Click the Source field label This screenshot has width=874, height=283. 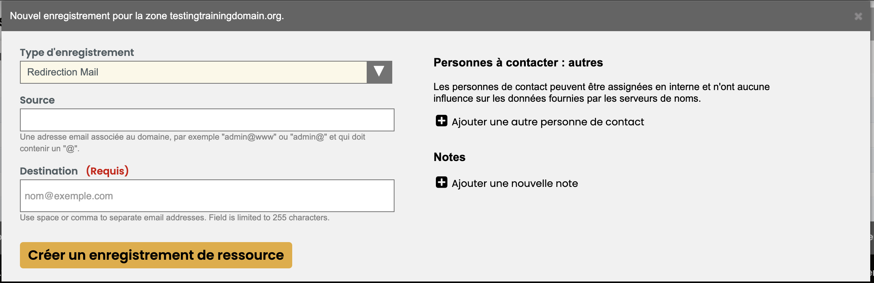click(x=37, y=100)
